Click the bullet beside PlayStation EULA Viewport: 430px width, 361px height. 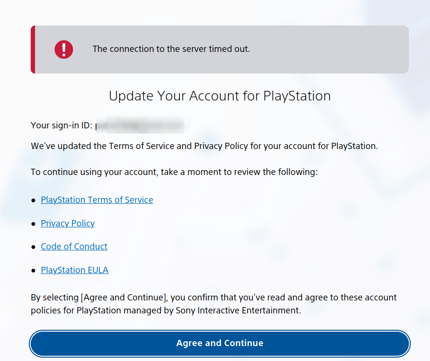click(x=33, y=271)
